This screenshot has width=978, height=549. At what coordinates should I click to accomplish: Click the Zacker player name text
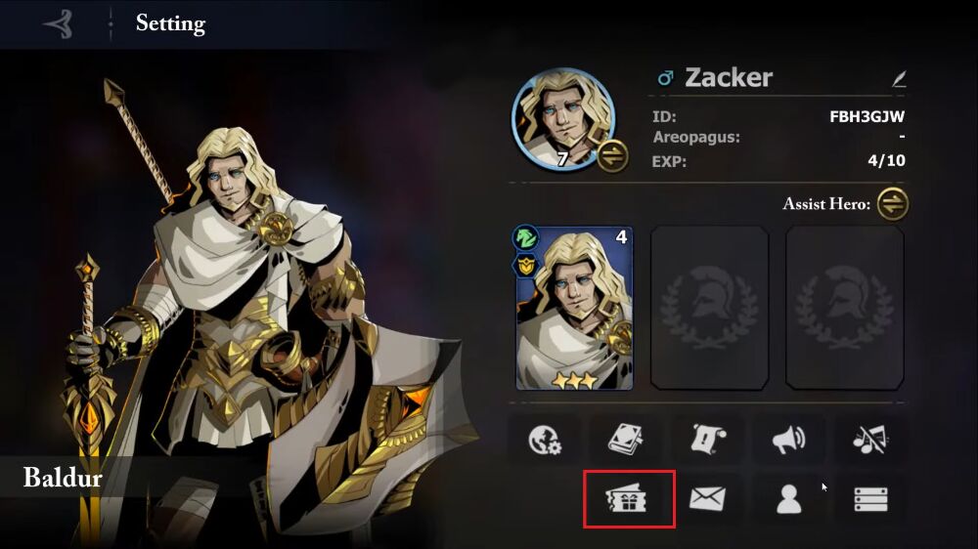[729, 78]
